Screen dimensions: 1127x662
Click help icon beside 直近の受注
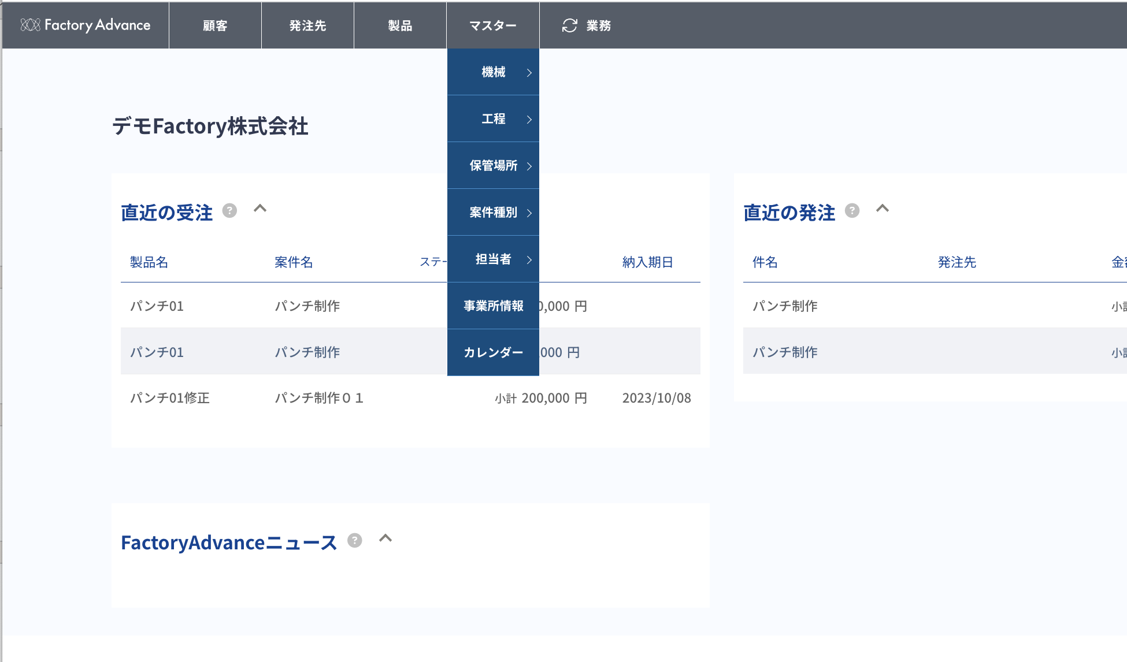coord(229,210)
